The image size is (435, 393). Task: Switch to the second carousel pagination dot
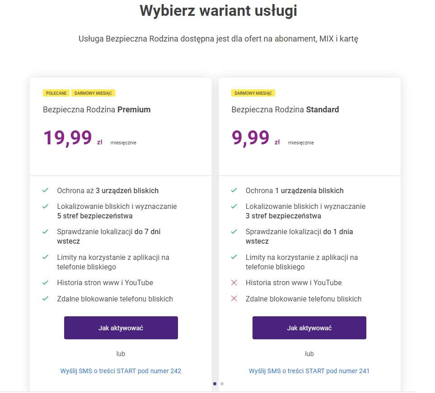coord(222,384)
